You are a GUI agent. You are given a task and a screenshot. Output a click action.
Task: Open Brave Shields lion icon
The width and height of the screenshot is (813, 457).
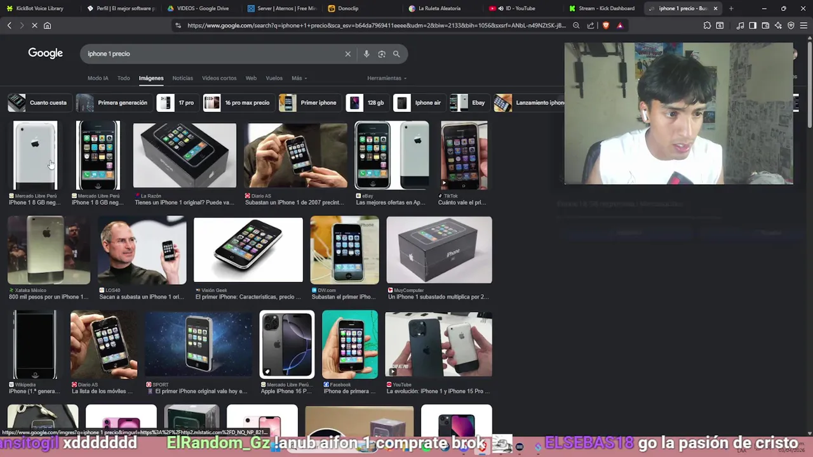pos(605,25)
